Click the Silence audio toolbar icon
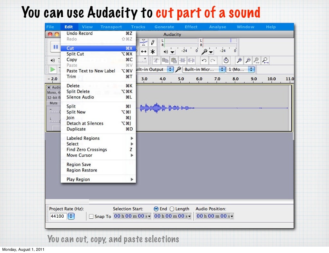The image size is (329, 253). pos(191,61)
